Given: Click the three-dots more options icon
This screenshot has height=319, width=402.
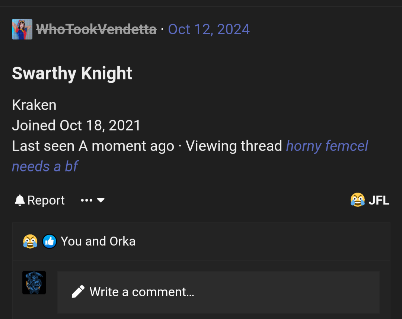Looking at the screenshot, I should click(x=86, y=200).
